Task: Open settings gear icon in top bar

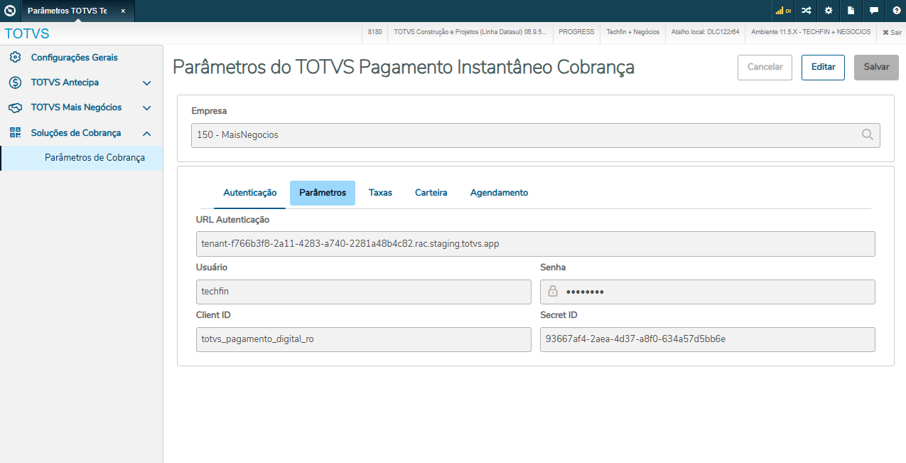Action: tap(829, 11)
